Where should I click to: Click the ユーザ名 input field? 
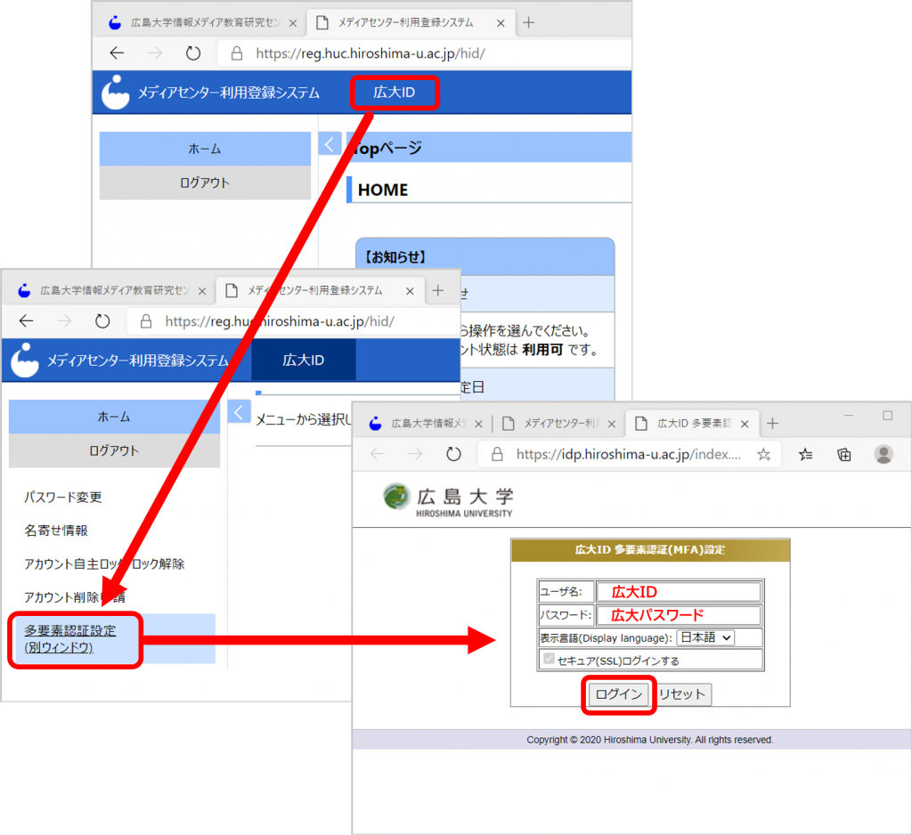[x=678, y=592]
